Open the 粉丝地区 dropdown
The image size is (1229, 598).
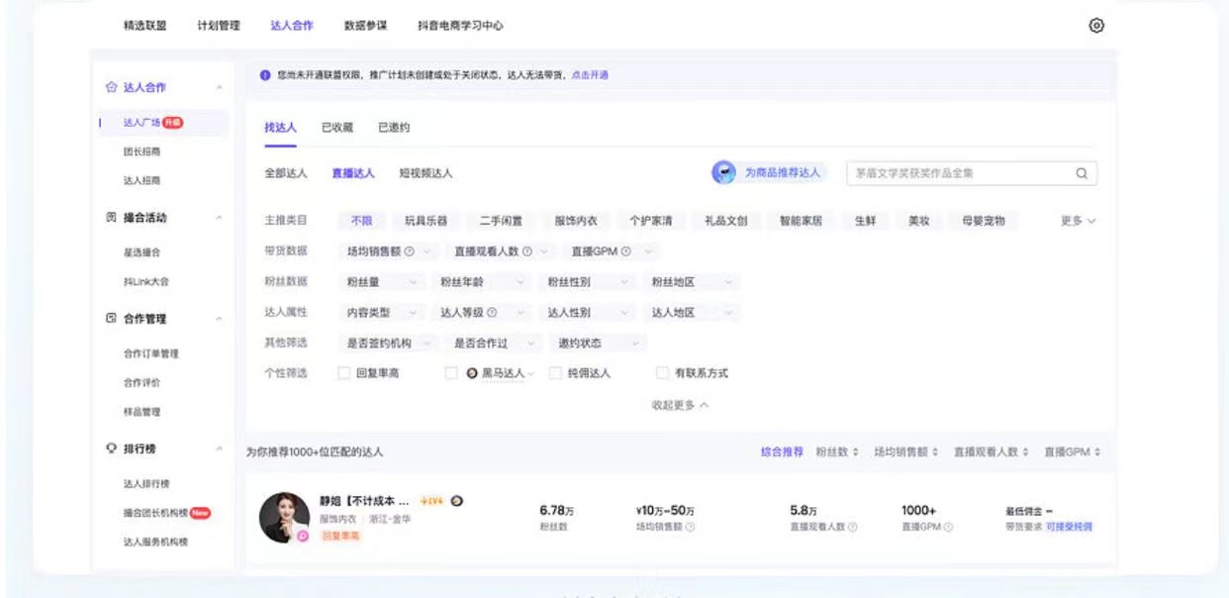[691, 282]
